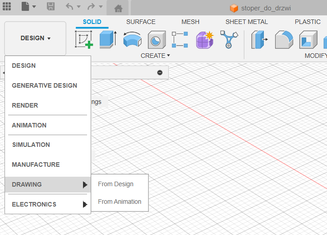This screenshot has height=235, width=327.
Task: Switch to the SURFACE tab
Action: pyautogui.click(x=141, y=22)
